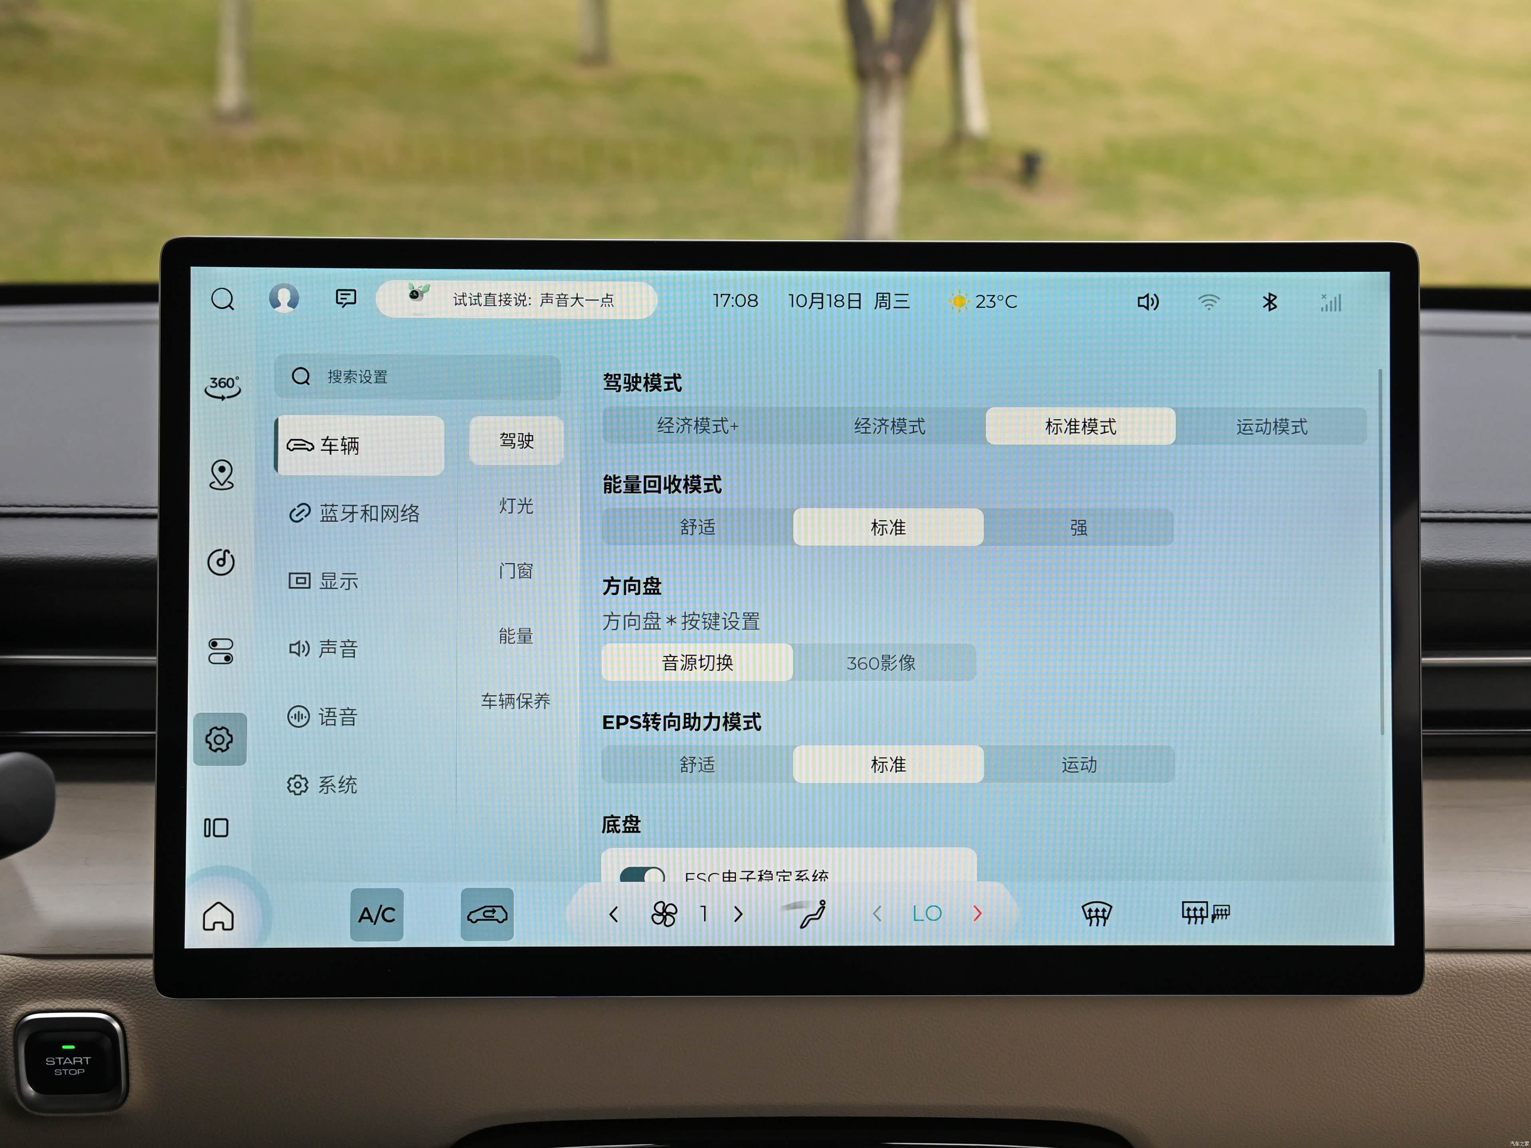Tap the Bluetooth icon in the status bar
This screenshot has width=1531, height=1148.
[1269, 302]
